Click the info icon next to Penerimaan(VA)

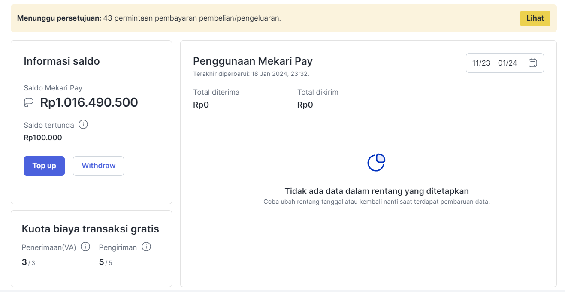point(85,247)
